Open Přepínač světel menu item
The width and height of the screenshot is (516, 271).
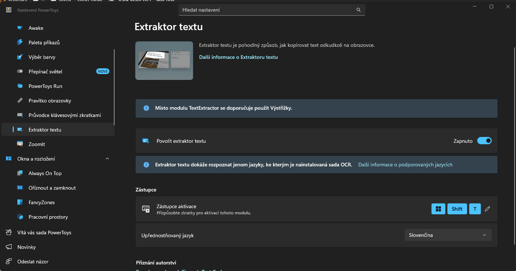45,72
